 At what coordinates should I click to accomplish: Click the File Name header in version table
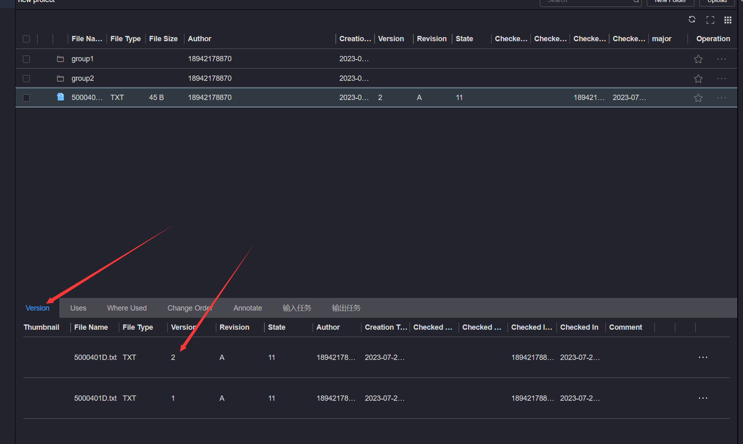tap(91, 327)
